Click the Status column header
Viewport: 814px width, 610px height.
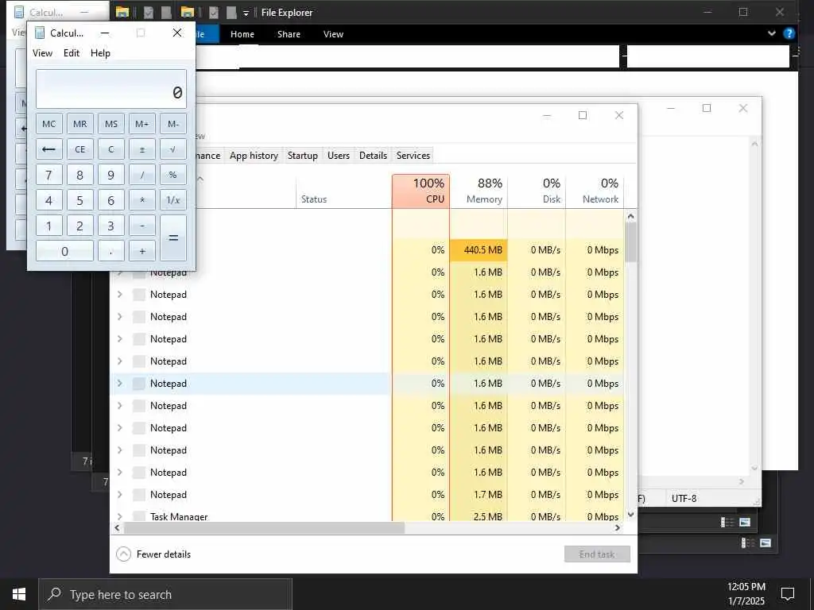[343, 191]
